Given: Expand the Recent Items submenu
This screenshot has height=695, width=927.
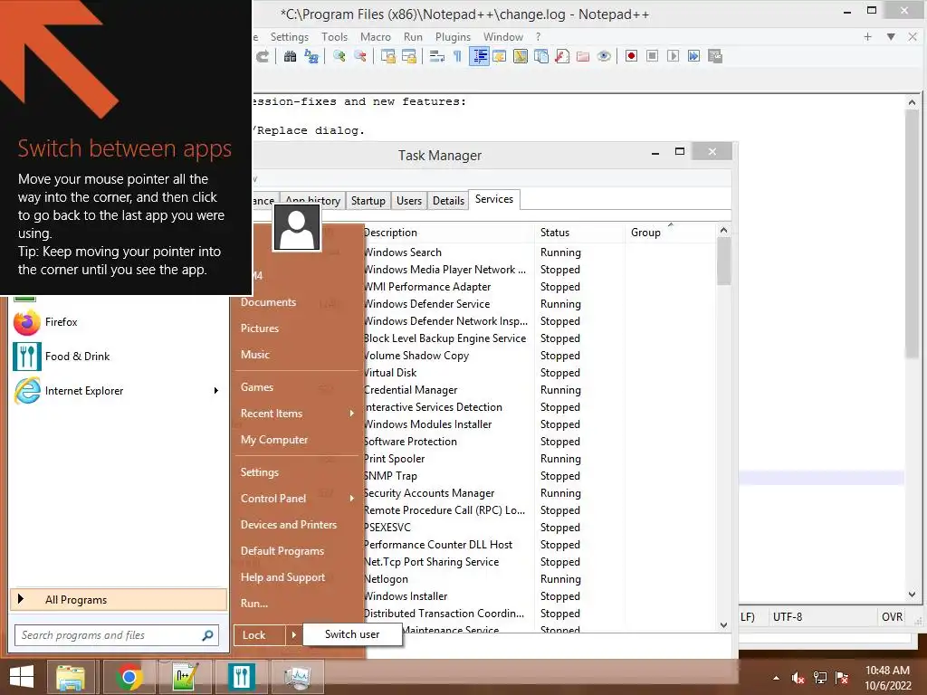Looking at the screenshot, I should [297, 413].
